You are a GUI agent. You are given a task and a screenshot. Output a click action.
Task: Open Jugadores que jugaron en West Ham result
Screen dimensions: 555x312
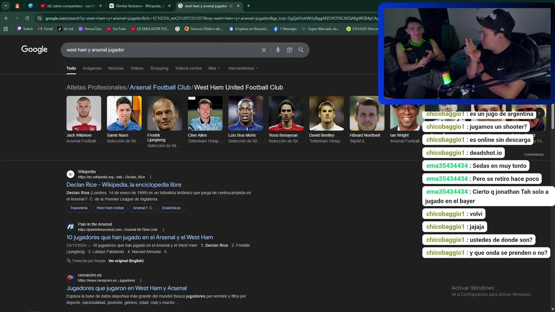coord(127,288)
